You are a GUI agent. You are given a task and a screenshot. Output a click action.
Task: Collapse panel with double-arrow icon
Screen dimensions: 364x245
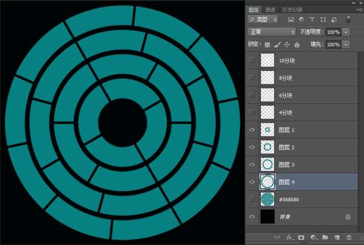pyautogui.click(x=353, y=3)
